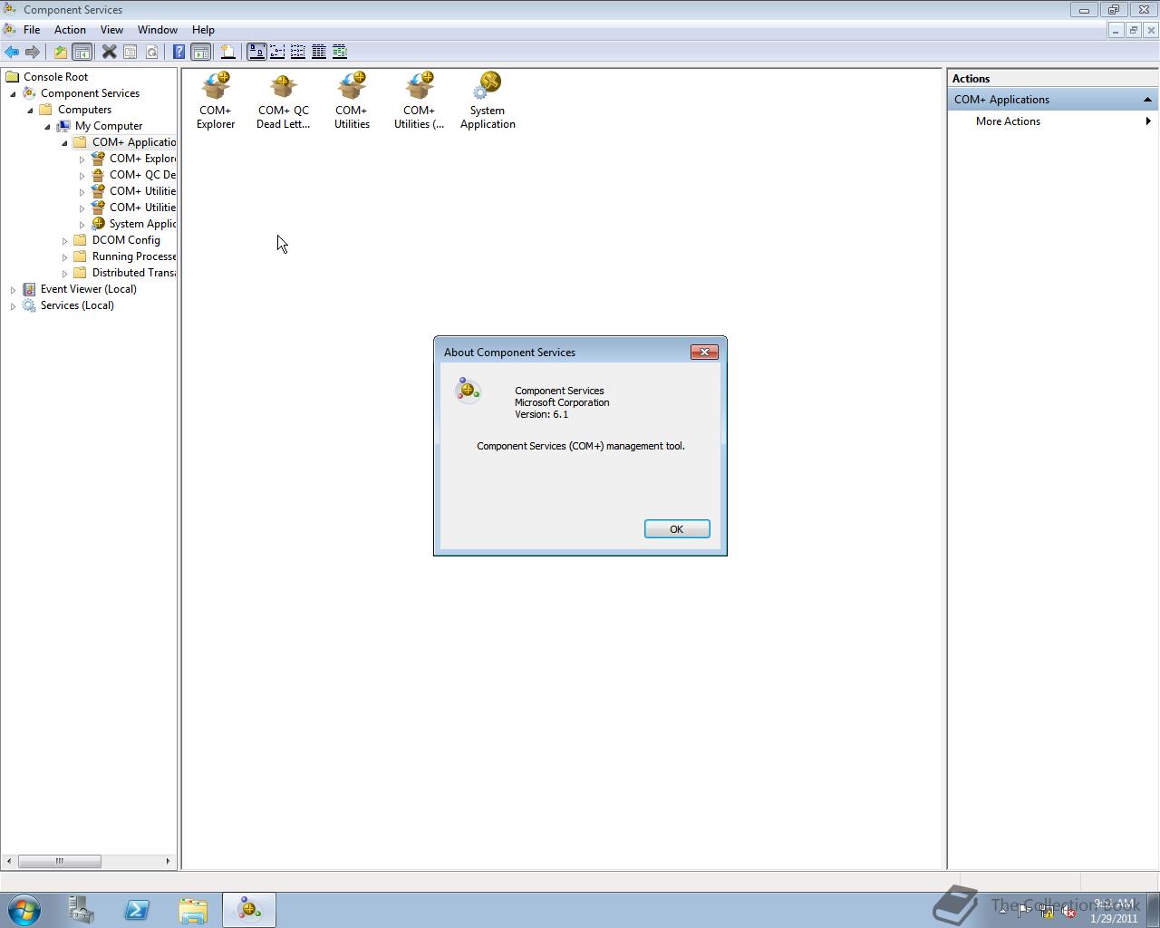Click the Up One Level folder icon
The height and width of the screenshot is (928, 1160).
click(60, 52)
